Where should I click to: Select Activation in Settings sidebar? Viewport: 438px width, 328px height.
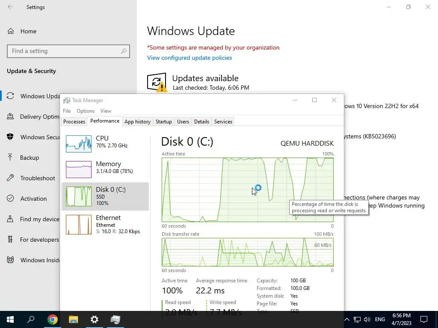click(33, 199)
